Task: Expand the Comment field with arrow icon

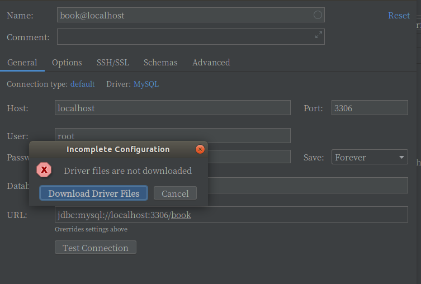Action: tap(318, 35)
